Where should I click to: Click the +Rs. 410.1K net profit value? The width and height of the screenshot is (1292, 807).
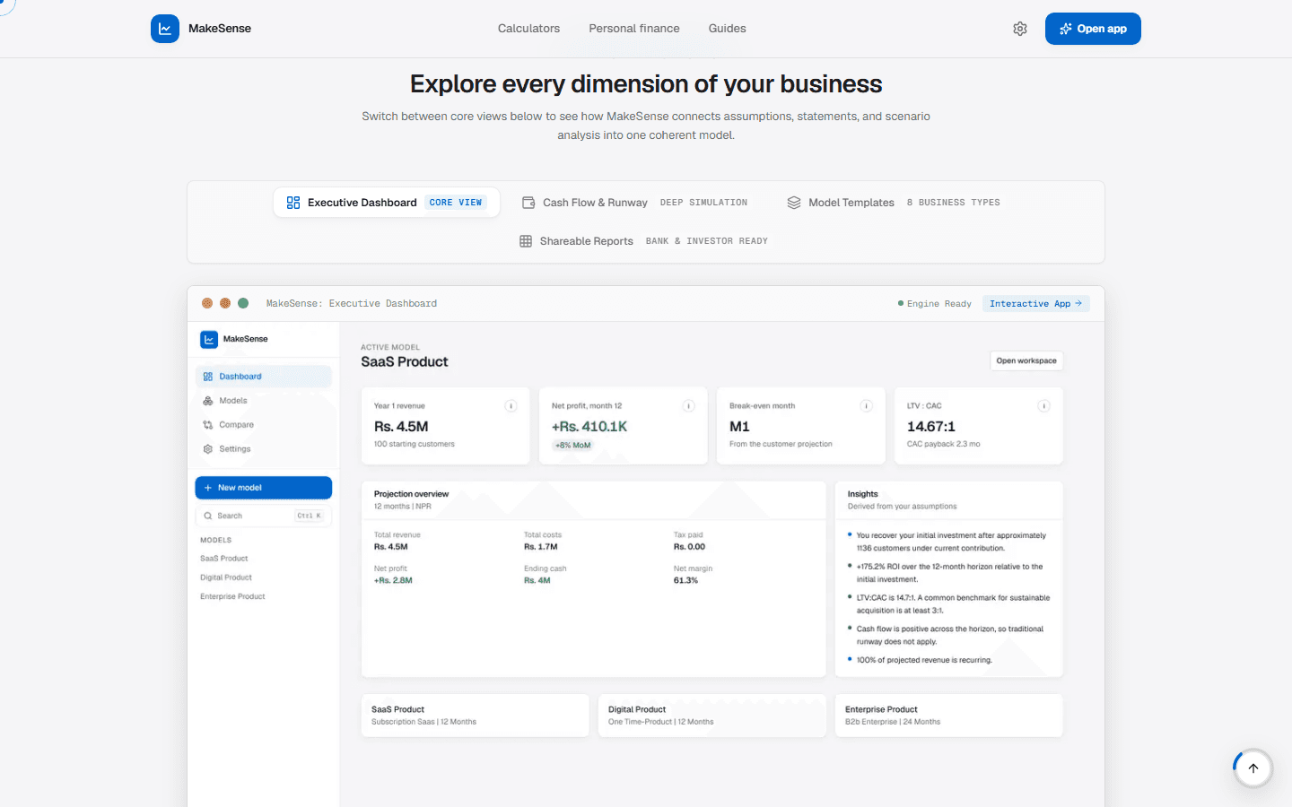pyautogui.click(x=589, y=427)
